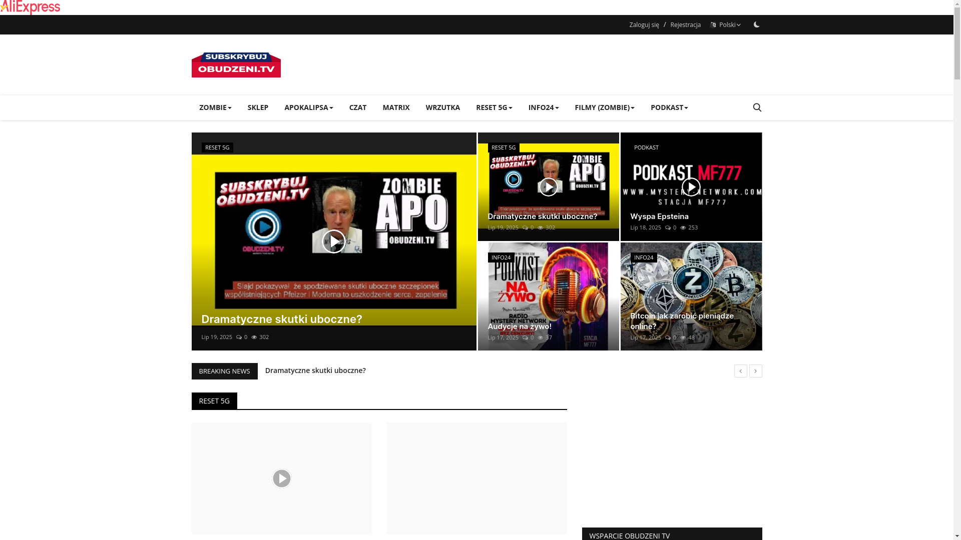Click view count eye on Wyspa Epsteina
The width and height of the screenshot is (961, 540).
tap(683, 227)
